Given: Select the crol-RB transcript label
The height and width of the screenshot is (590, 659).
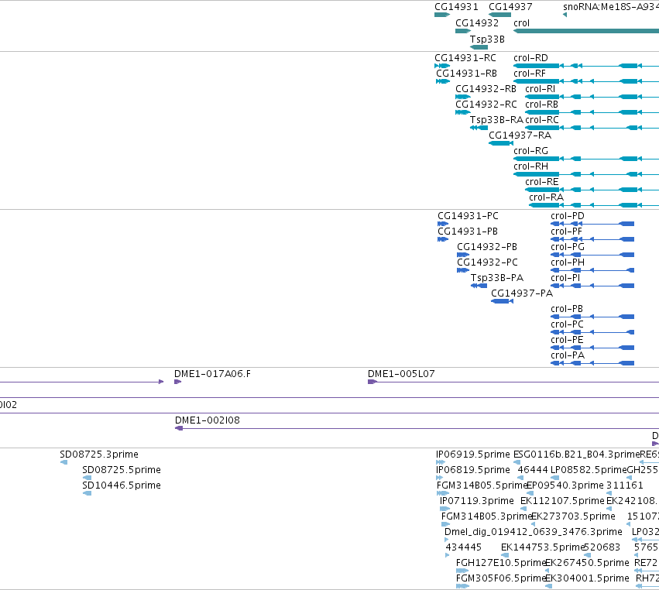Looking at the screenshot, I should coord(542,105).
